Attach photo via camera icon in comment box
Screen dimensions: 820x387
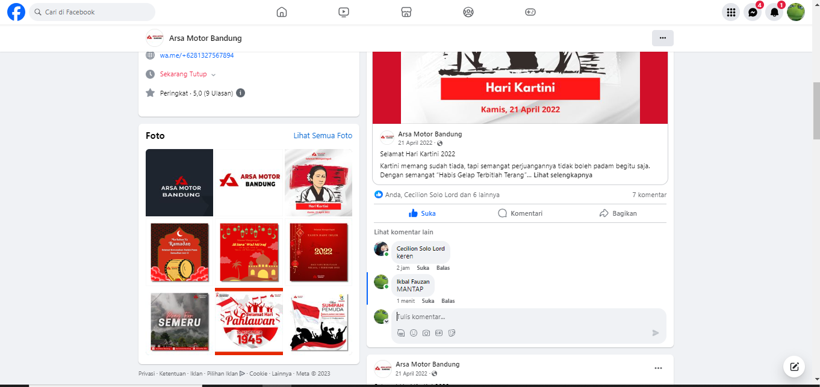(426, 333)
